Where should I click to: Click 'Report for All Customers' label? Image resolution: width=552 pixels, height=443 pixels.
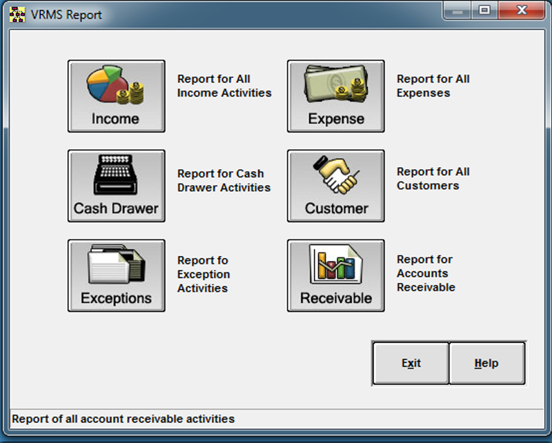(x=433, y=179)
